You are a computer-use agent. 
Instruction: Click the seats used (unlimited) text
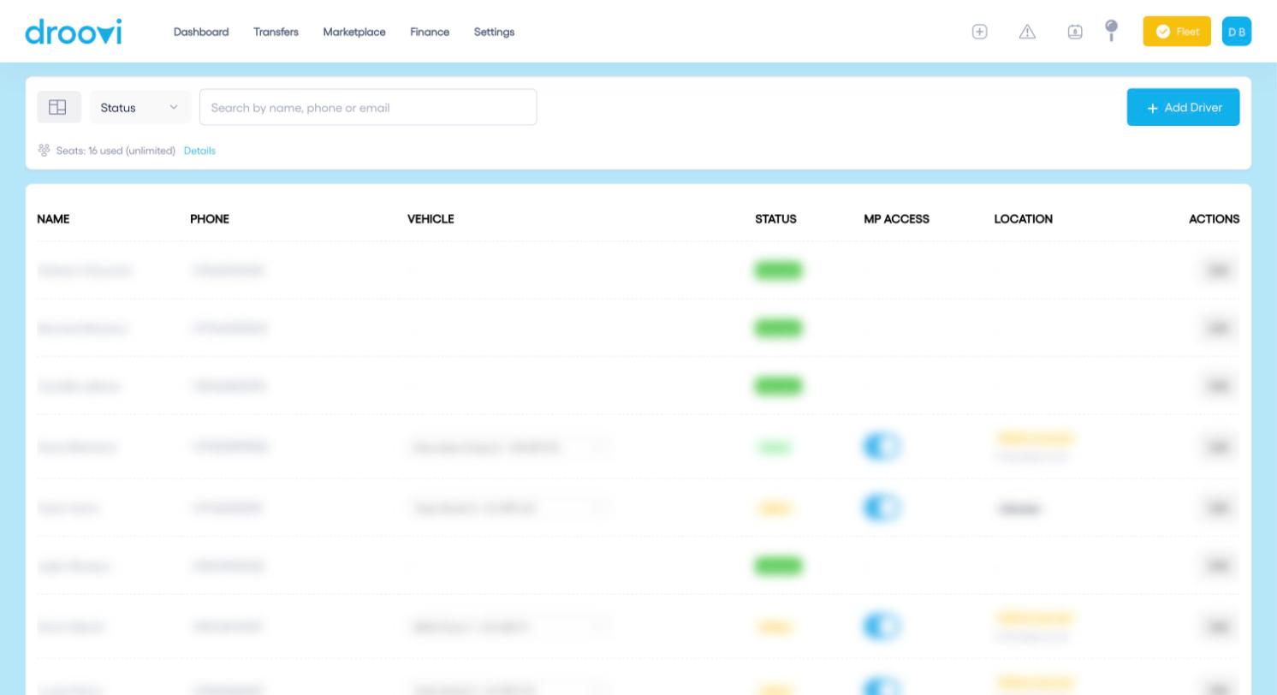[x=116, y=151]
